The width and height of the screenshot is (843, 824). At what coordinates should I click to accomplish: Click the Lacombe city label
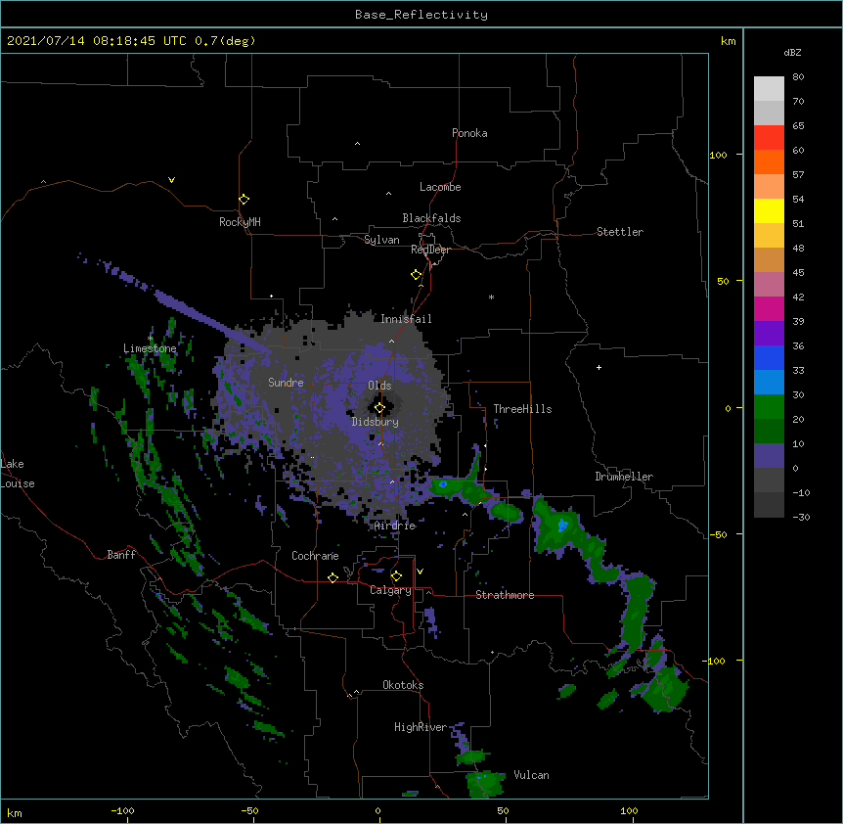coord(440,187)
